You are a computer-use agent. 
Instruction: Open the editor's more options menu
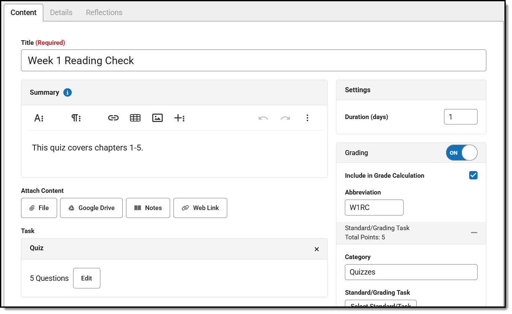coord(307,118)
